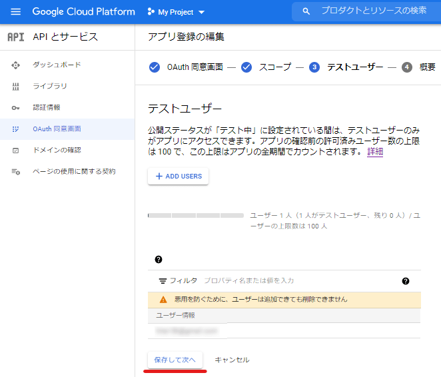Open the 詳細 learn more link
Screen dimensions: 441x377
point(375,152)
